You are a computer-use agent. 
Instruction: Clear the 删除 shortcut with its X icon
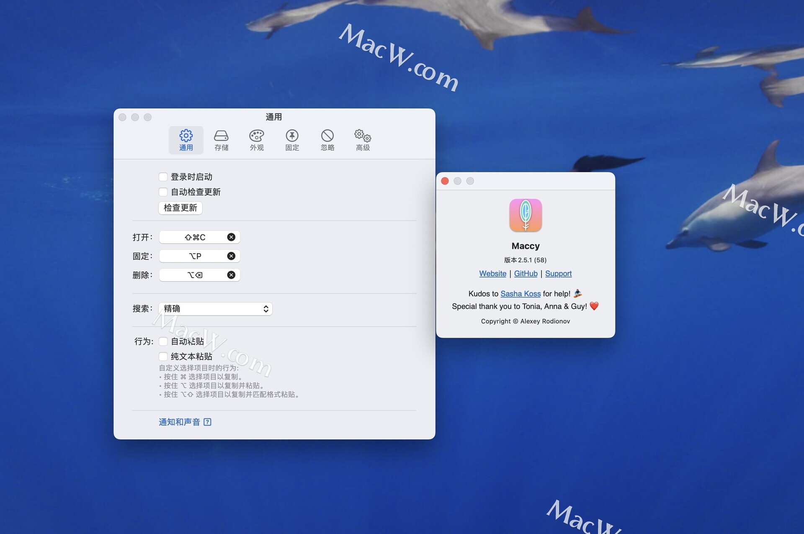231,275
